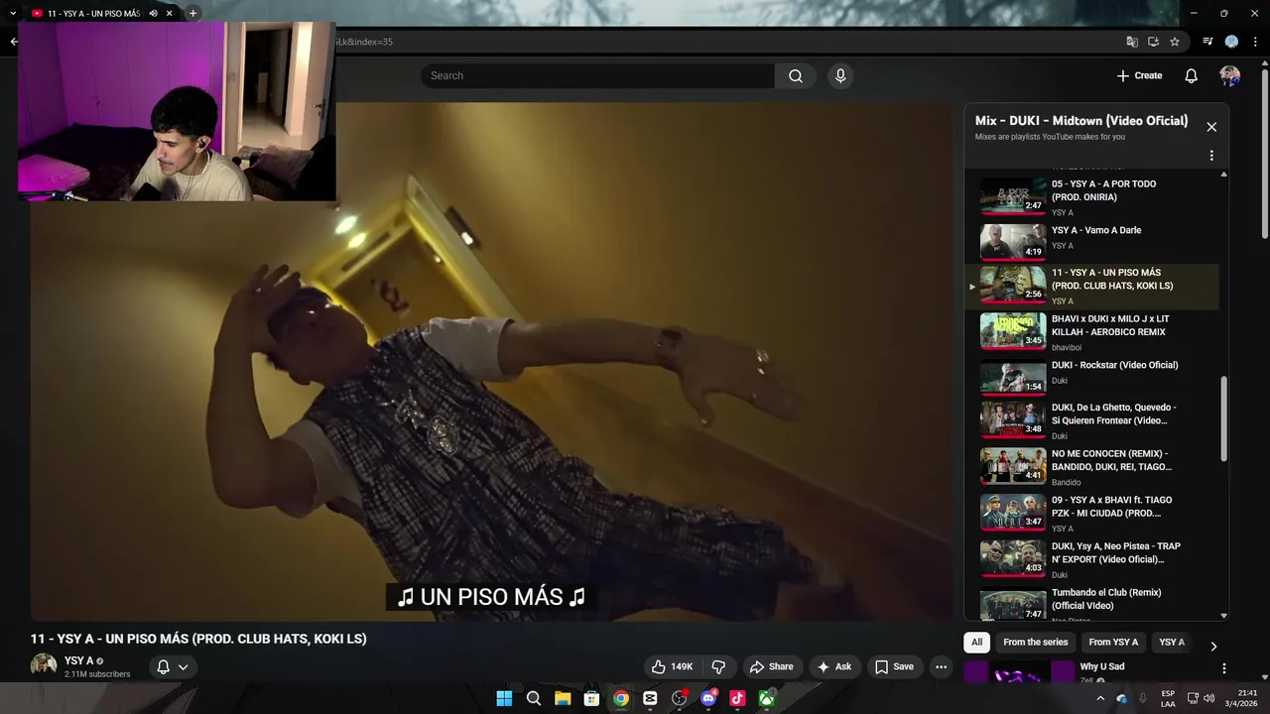Play Tumbando el Club (Remix)
This screenshot has width=1270, height=714.
(x=1091, y=603)
